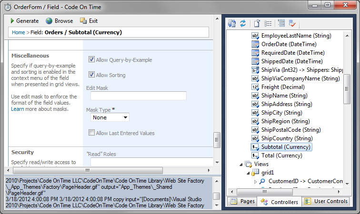This screenshot has width=360, height=214.
Task: Follow the Learn link about masks
Action: pyautogui.click(x=18, y=109)
